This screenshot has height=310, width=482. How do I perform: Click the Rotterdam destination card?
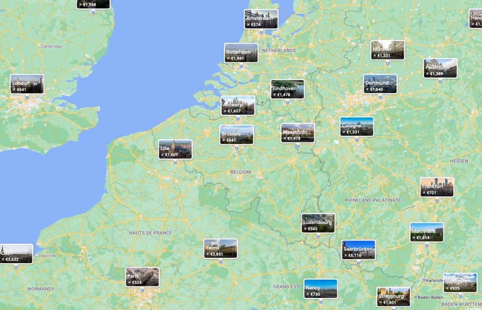pos(241,53)
